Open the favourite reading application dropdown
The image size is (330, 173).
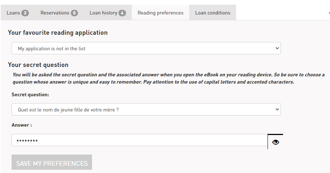click(x=146, y=48)
